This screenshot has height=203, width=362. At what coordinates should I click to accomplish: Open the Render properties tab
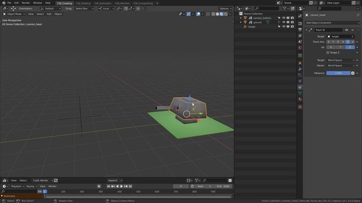[300, 24]
